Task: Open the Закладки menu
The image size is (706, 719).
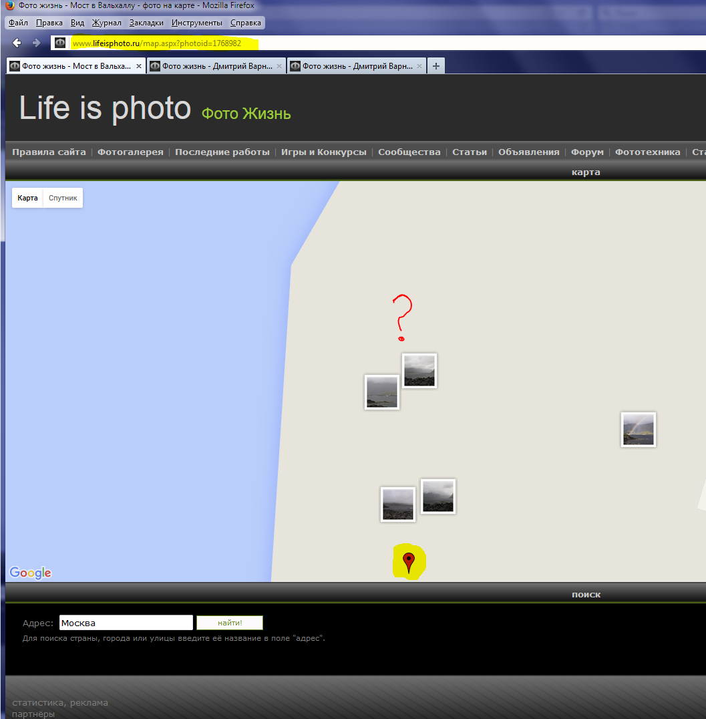Action: (146, 23)
